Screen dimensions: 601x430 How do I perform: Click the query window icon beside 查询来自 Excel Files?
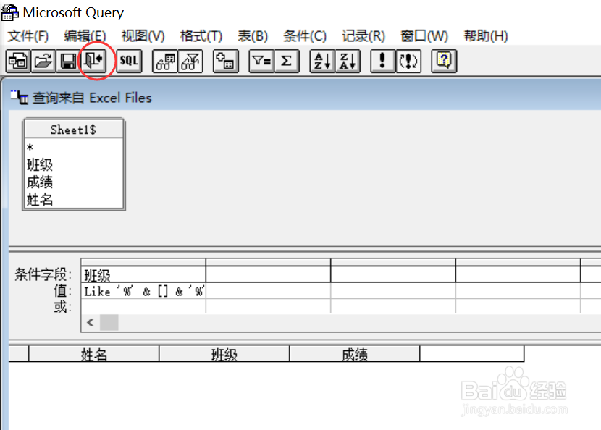point(19,97)
